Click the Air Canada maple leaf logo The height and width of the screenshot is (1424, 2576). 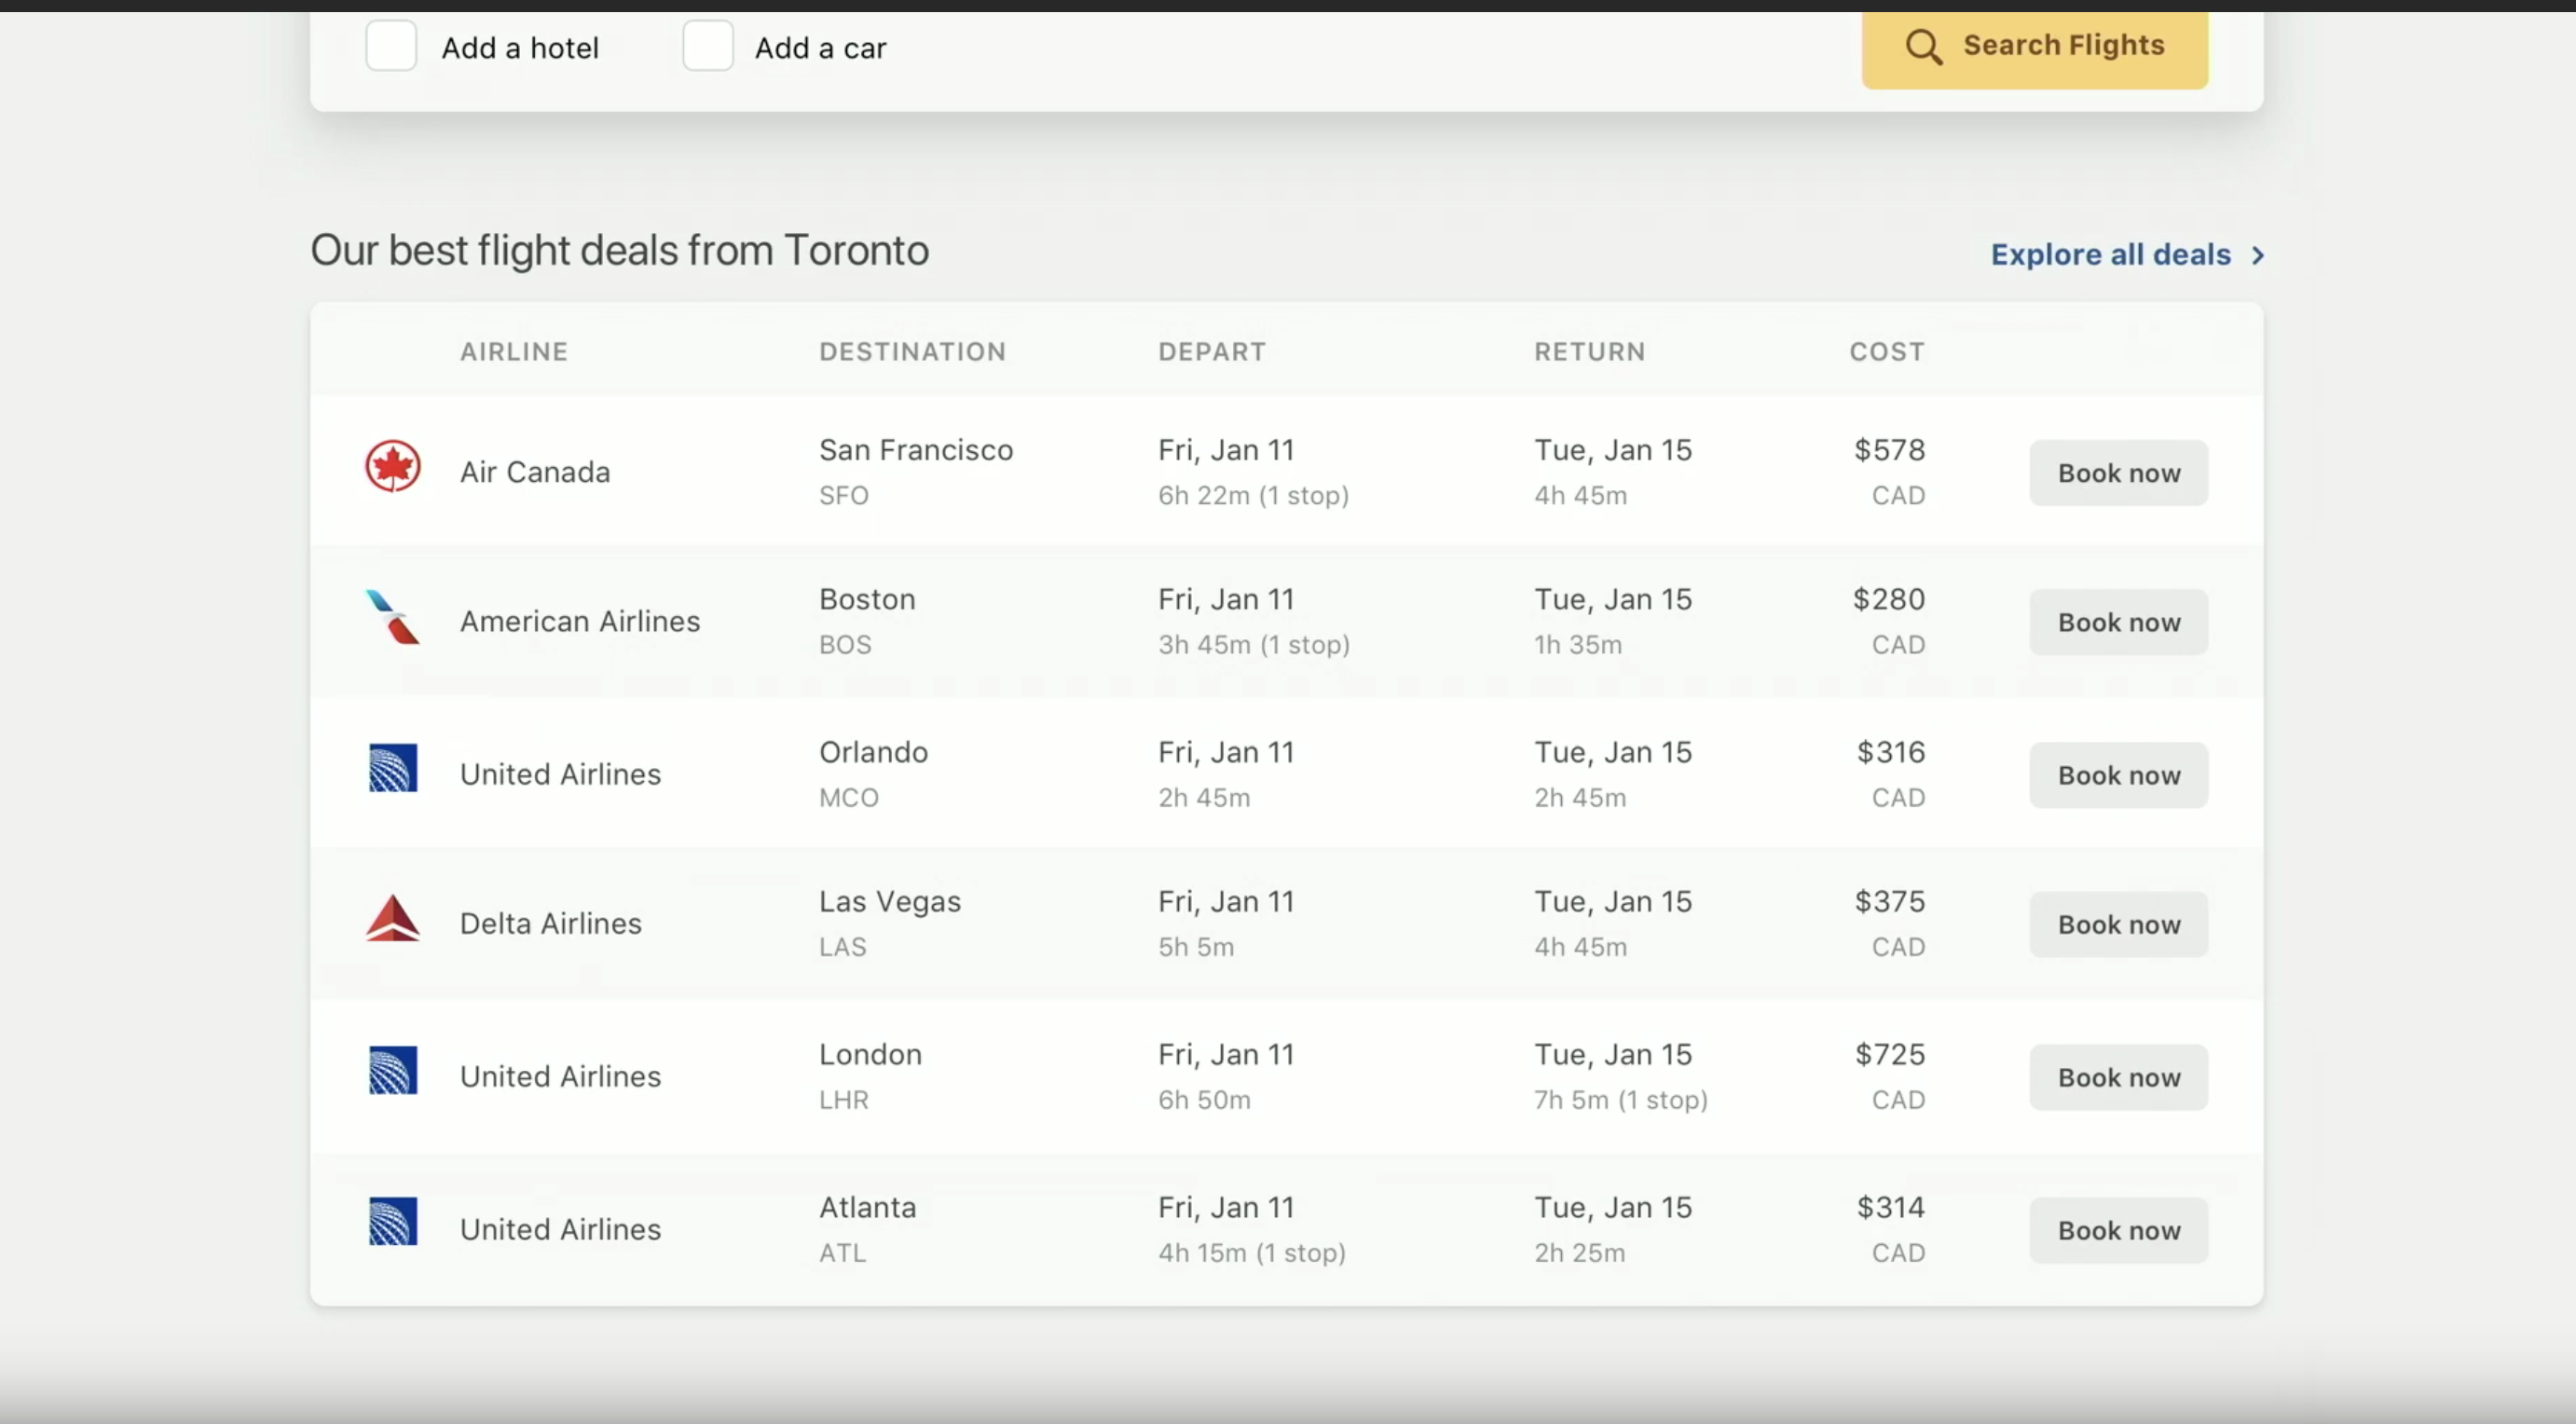coord(392,466)
